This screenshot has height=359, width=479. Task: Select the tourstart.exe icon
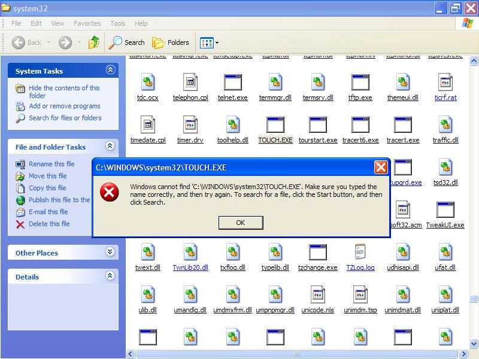[318, 124]
